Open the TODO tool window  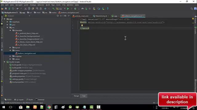pyautogui.click(x=8, y=100)
